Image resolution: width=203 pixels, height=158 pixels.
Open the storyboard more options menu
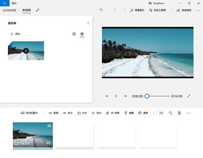pyautogui.click(x=189, y=113)
